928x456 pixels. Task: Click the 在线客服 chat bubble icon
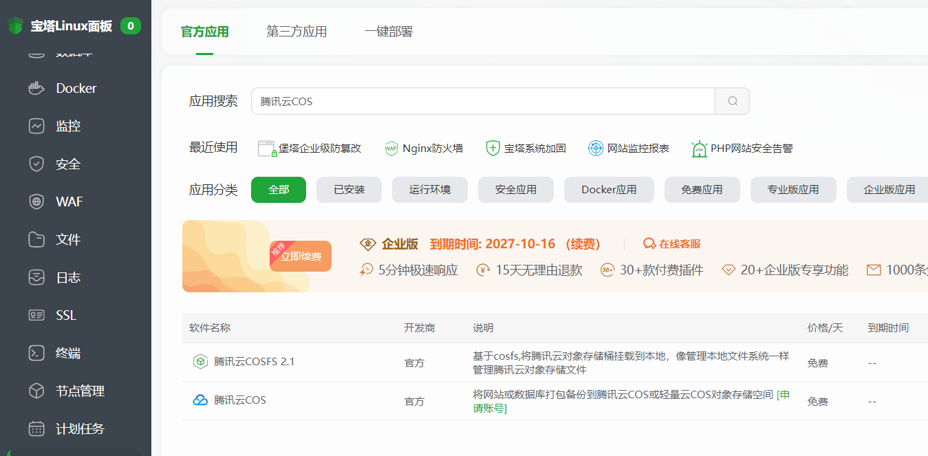pos(649,244)
